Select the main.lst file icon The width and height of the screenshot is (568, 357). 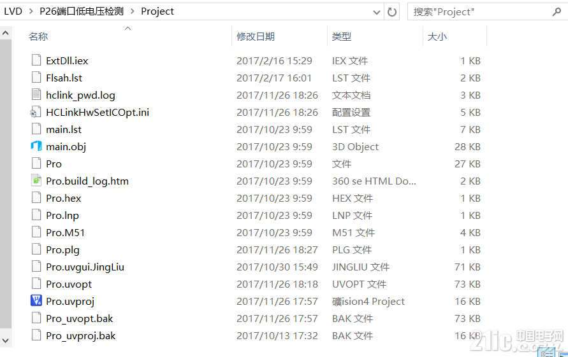[36, 129]
